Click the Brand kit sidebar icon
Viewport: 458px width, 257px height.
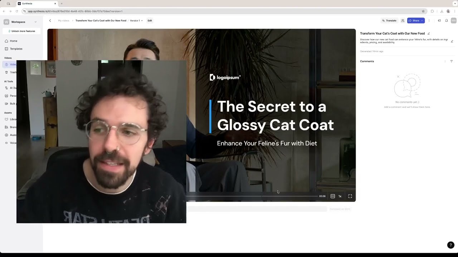tap(6, 127)
